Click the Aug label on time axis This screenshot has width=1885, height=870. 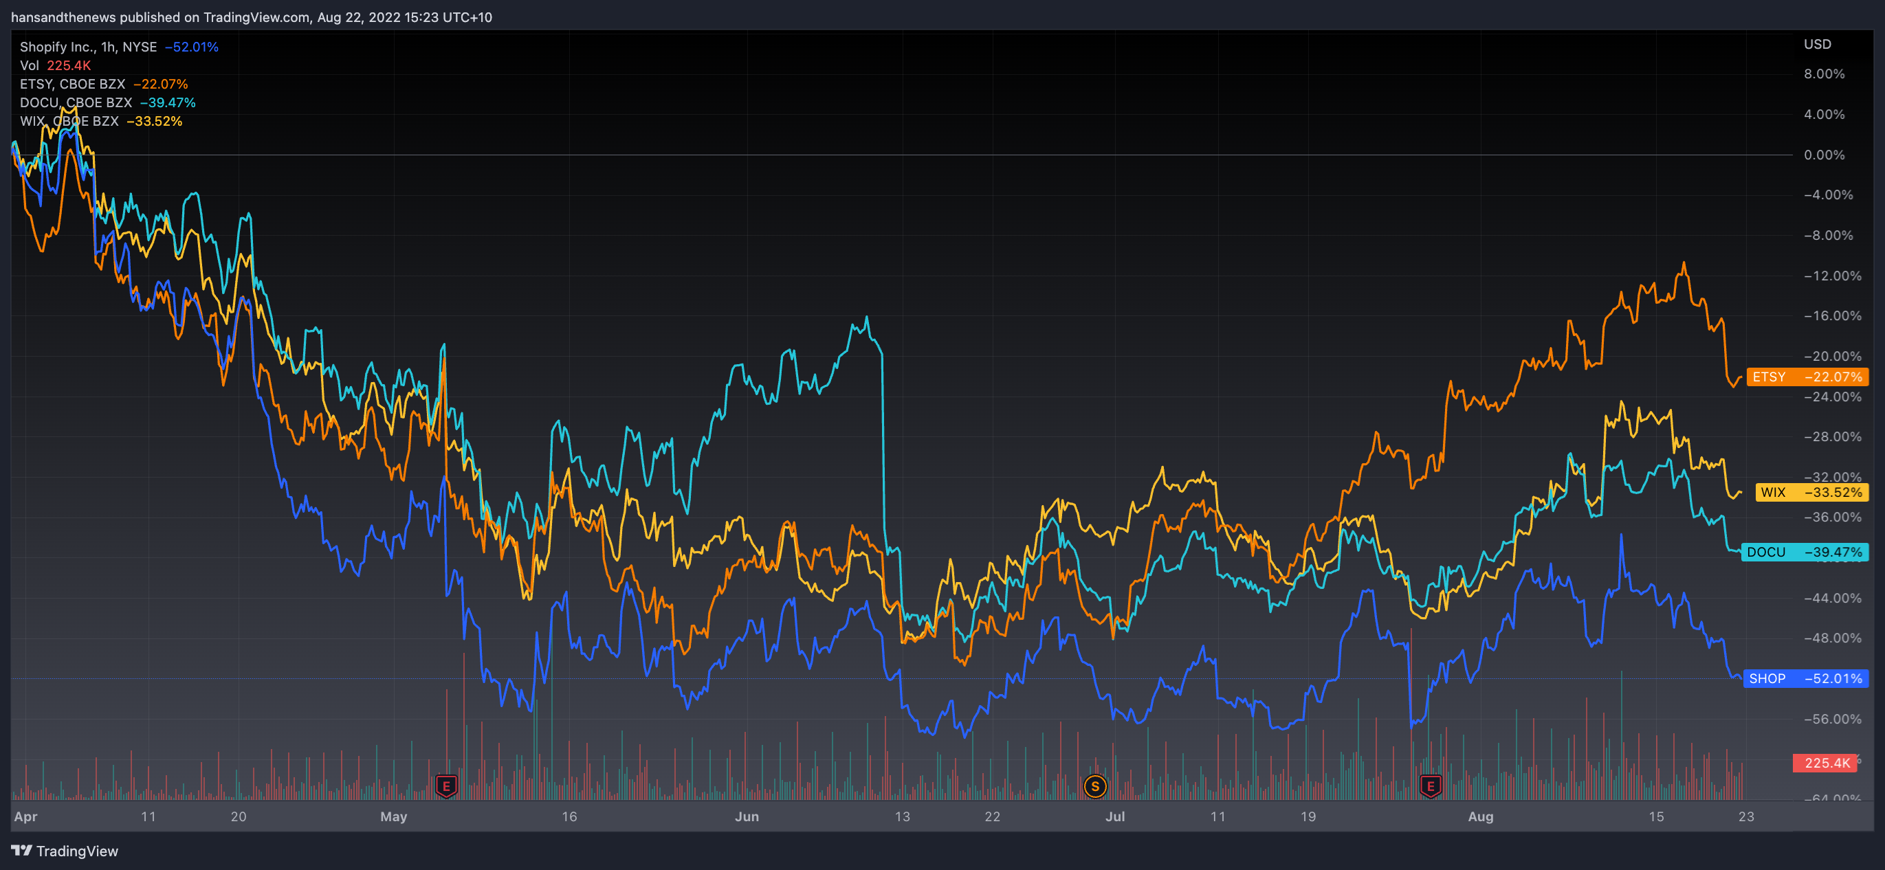tap(1480, 816)
